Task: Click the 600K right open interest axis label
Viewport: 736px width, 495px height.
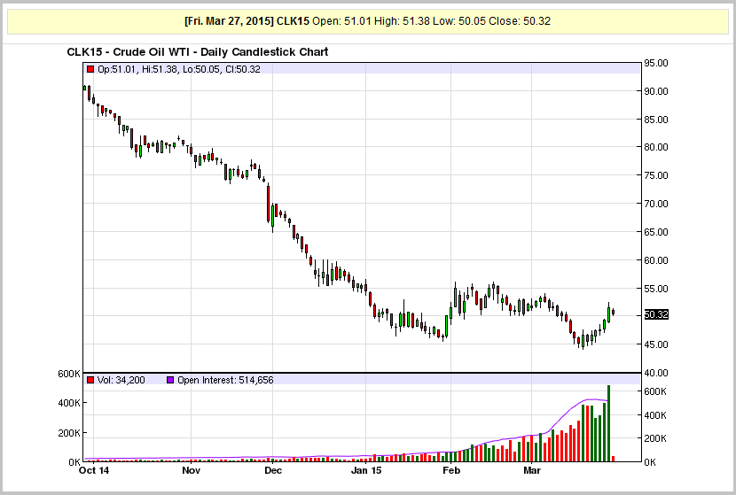Action: (654, 392)
